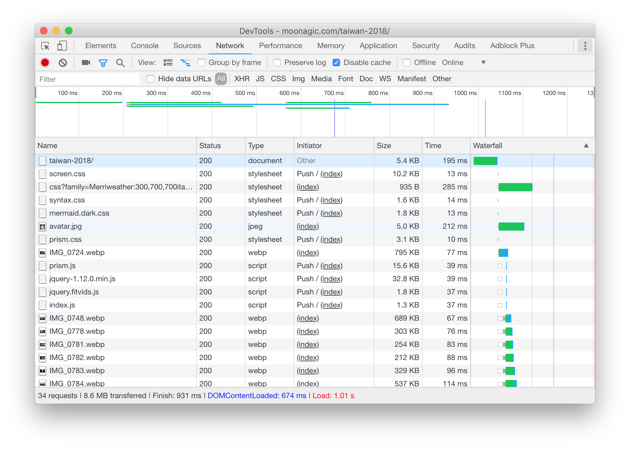Click the show overview waterfall view icon
The image size is (630, 450).
click(x=186, y=62)
